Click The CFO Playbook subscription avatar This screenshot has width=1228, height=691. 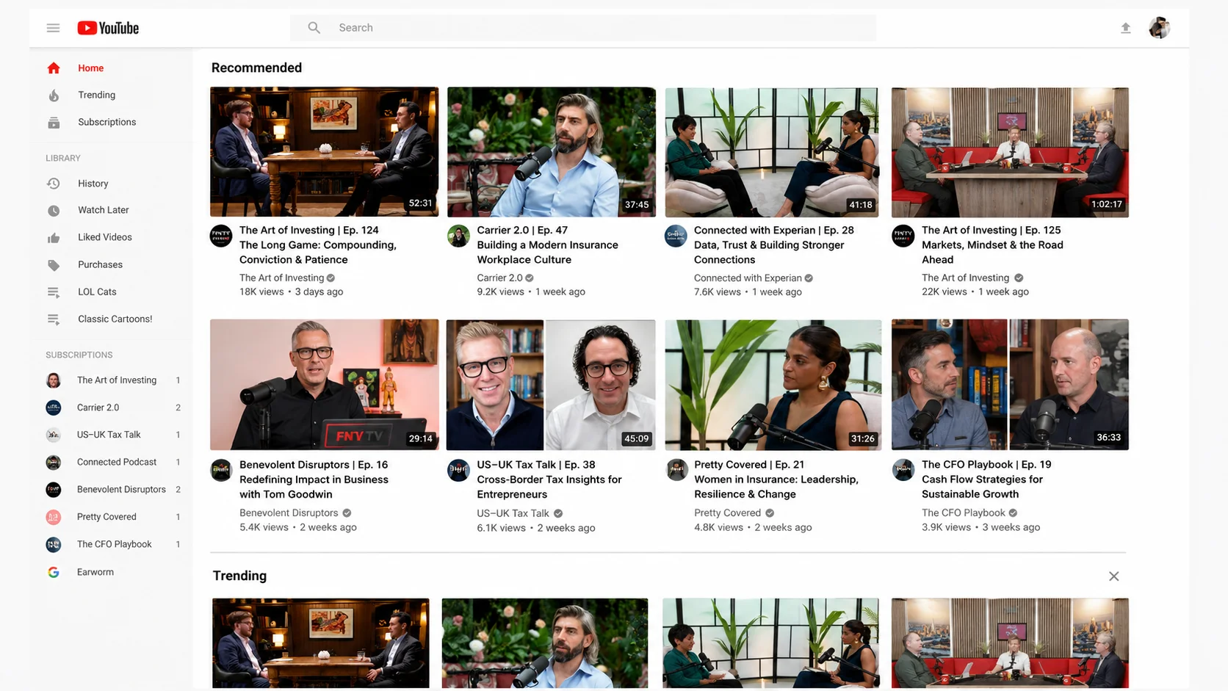(x=54, y=544)
